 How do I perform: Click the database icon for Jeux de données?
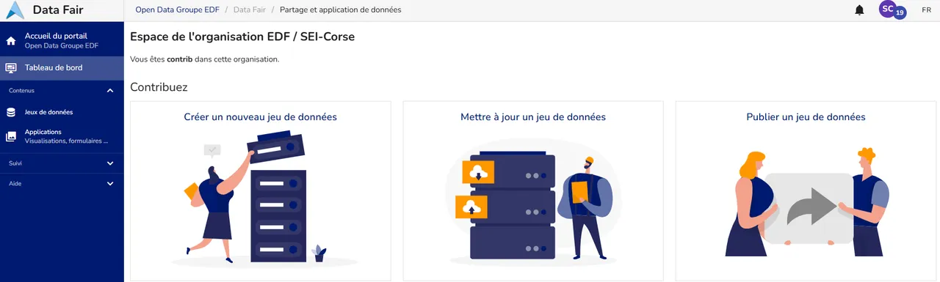pos(11,113)
